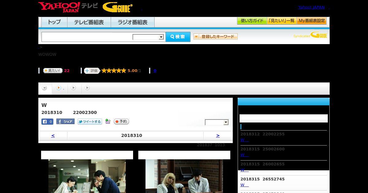Open the dropdown beside the search field

[x=148, y=37]
